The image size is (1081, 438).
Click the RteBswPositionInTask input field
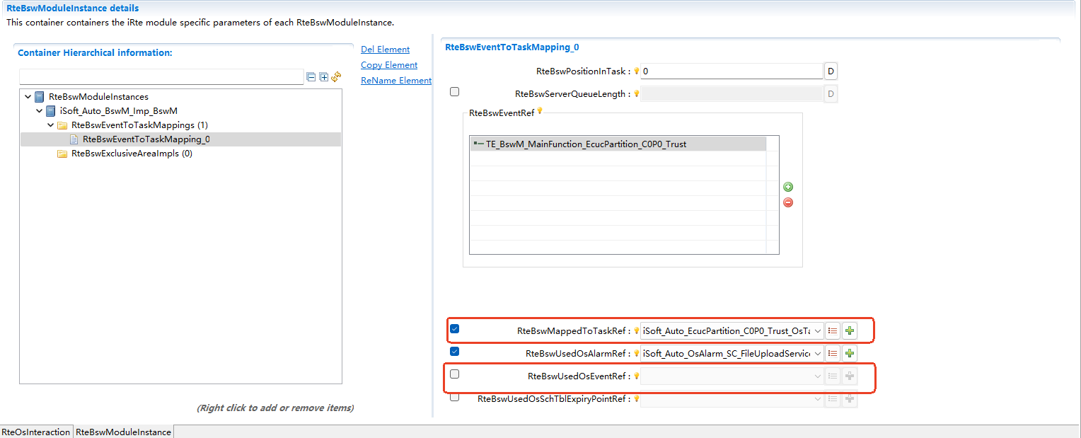coord(732,71)
